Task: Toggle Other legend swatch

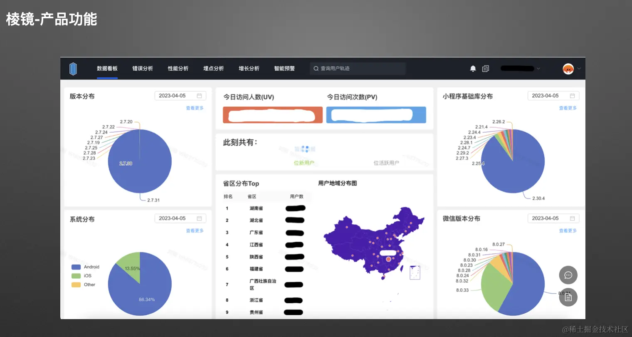Action: click(x=76, y=285)
